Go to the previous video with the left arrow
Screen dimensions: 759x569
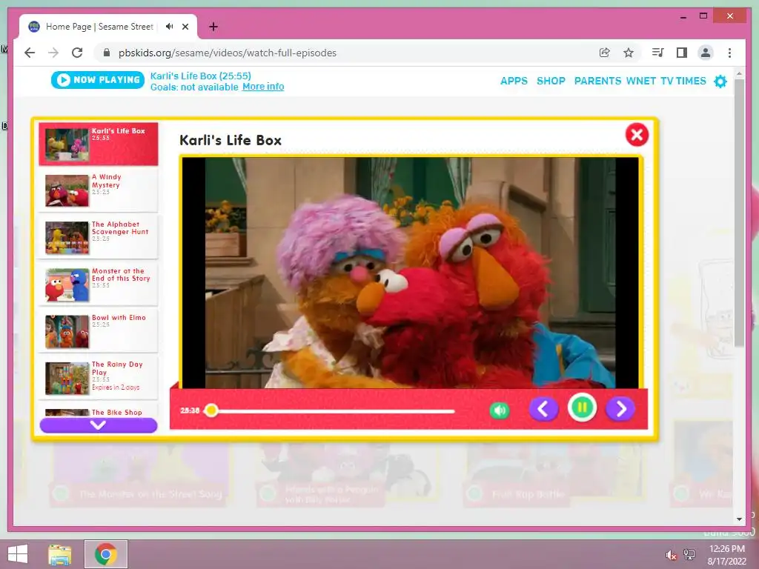pos(543,409)
